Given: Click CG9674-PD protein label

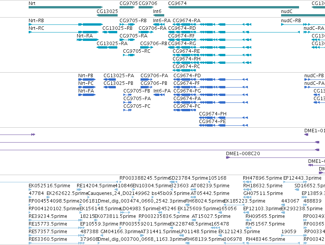Looking at the screenshot, I should [187, 76].
